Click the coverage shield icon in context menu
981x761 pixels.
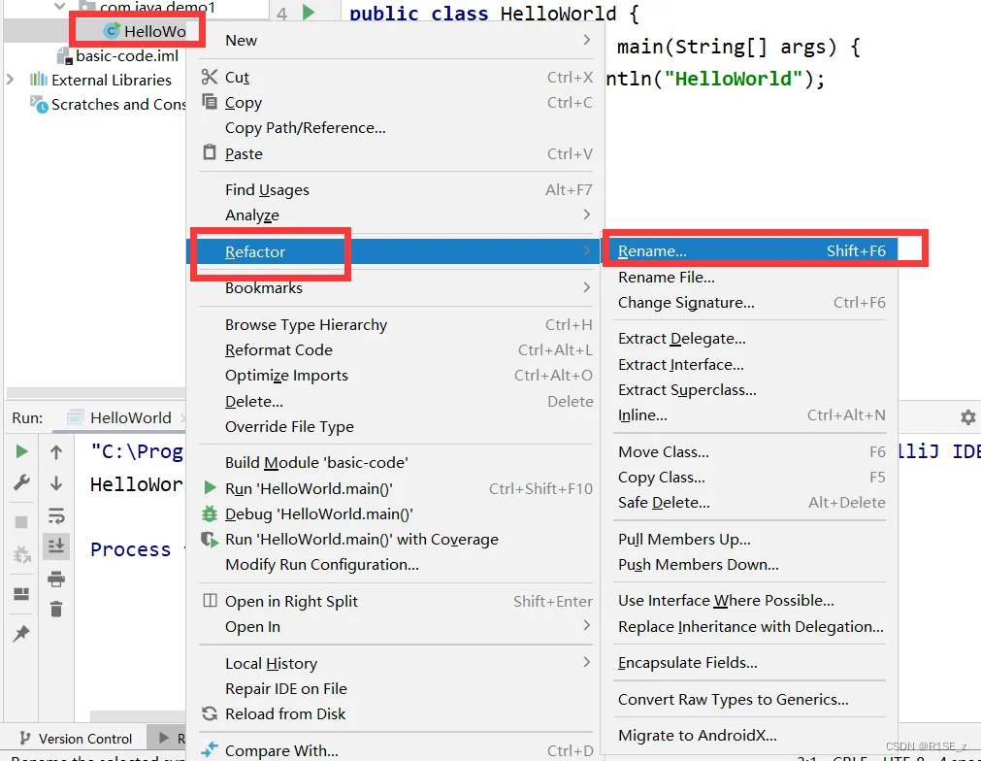[209, 539]
